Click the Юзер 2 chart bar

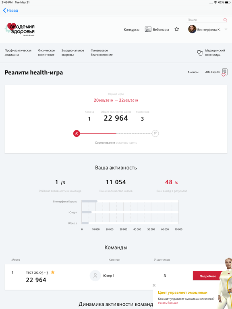[85, 223]
